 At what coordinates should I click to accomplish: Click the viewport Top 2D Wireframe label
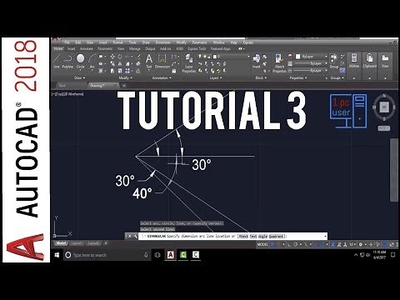click(x=67, y=94)
